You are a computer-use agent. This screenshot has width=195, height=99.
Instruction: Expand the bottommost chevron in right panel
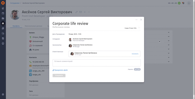pos(169,62)
